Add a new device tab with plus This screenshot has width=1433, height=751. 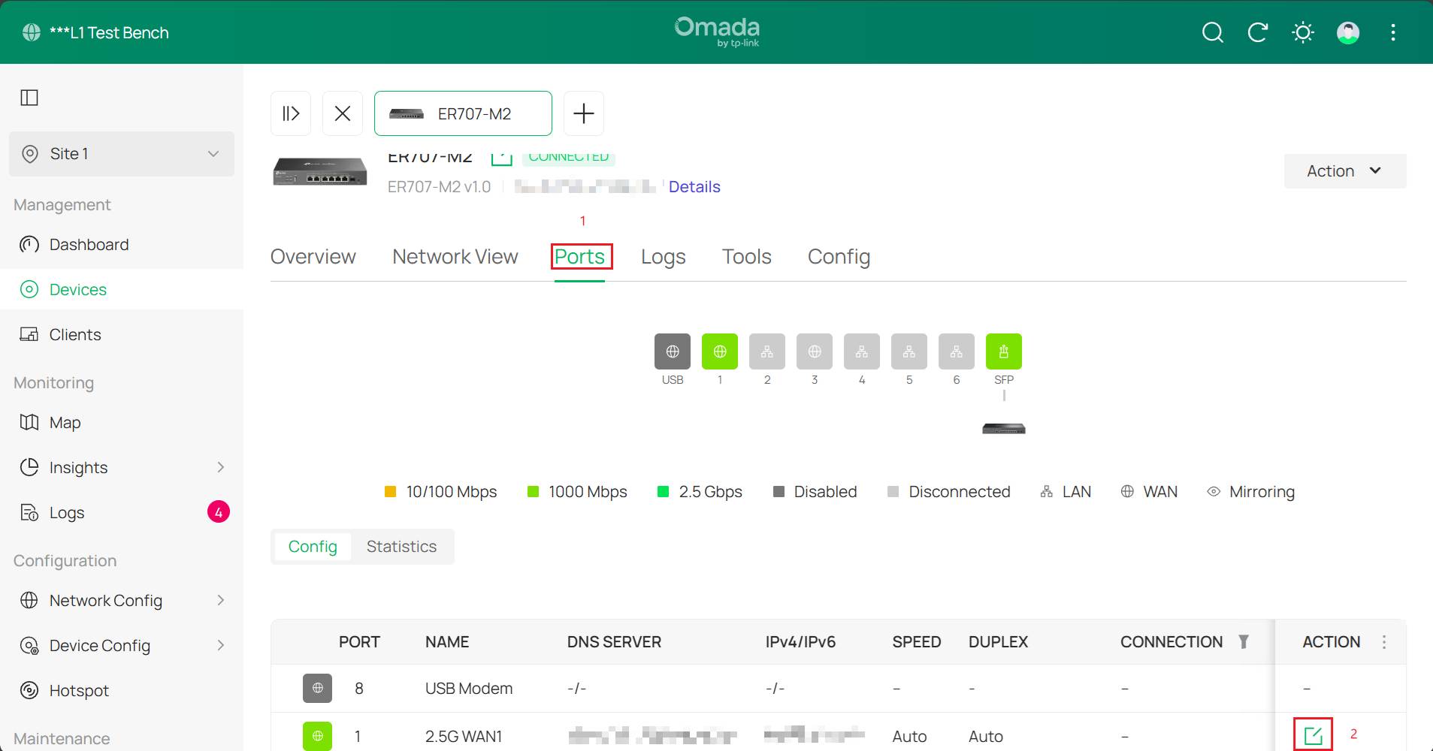click(584, 113)
